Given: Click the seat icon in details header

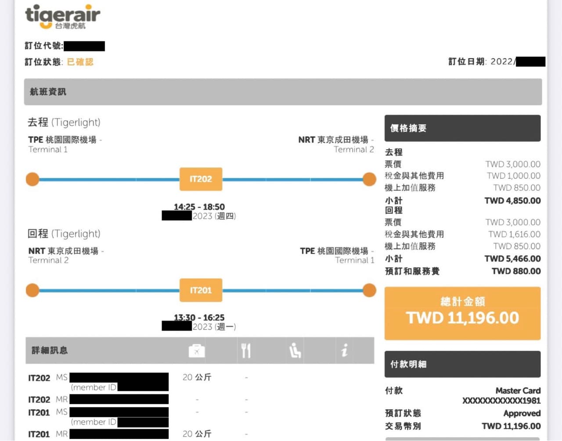Looking at the screenshot, I should click(295, 351).
